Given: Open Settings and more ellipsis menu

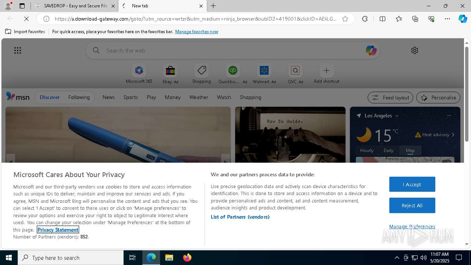Looking at the screenshot, I should click(x=447, y=19).
